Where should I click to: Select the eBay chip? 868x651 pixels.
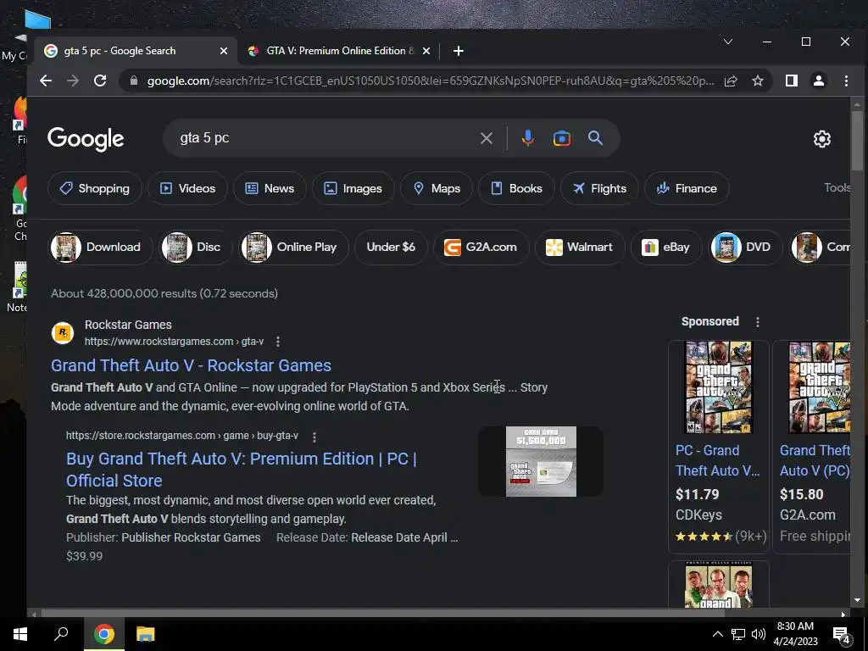coord(666,247)
